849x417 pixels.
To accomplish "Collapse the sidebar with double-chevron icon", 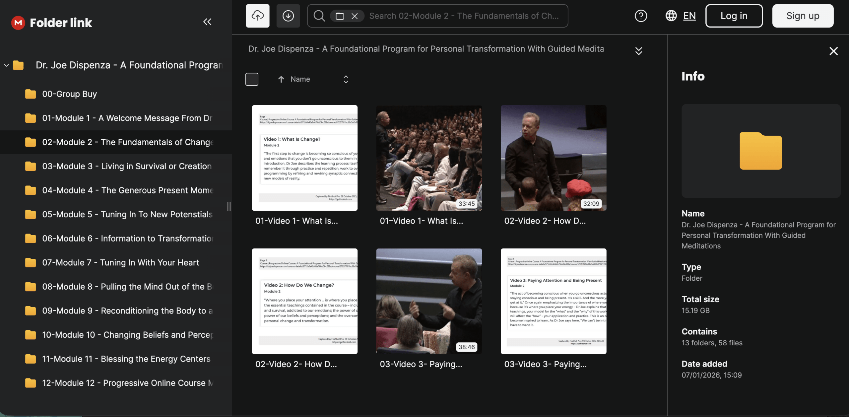I will (x=207, y=22).
